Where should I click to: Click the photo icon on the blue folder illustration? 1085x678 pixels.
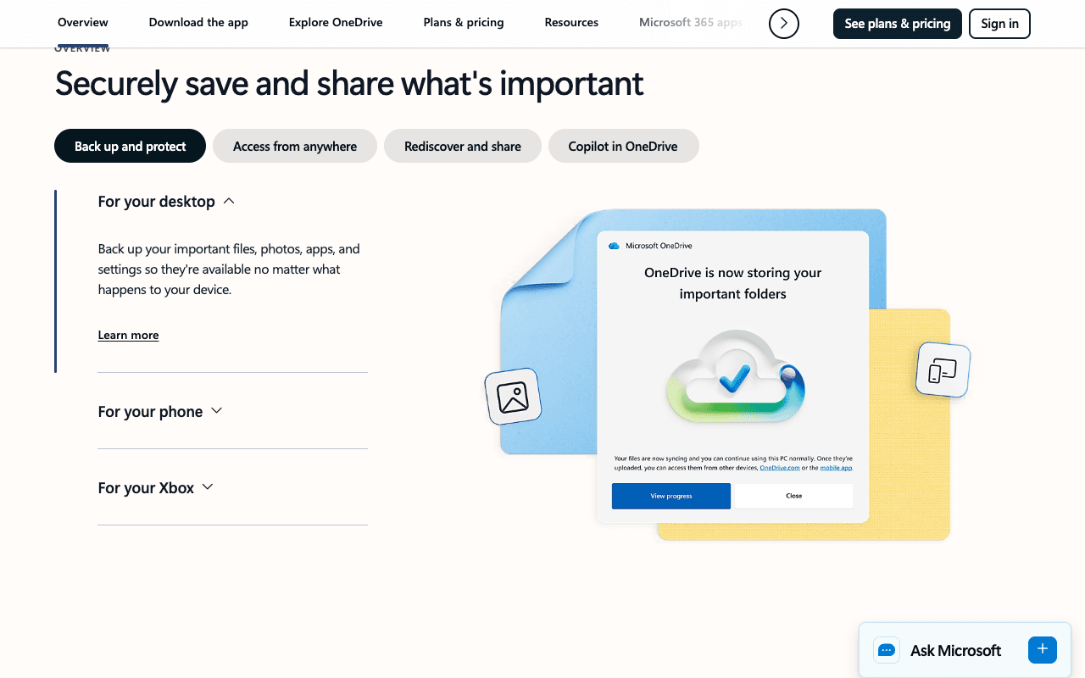coord(513,397)
